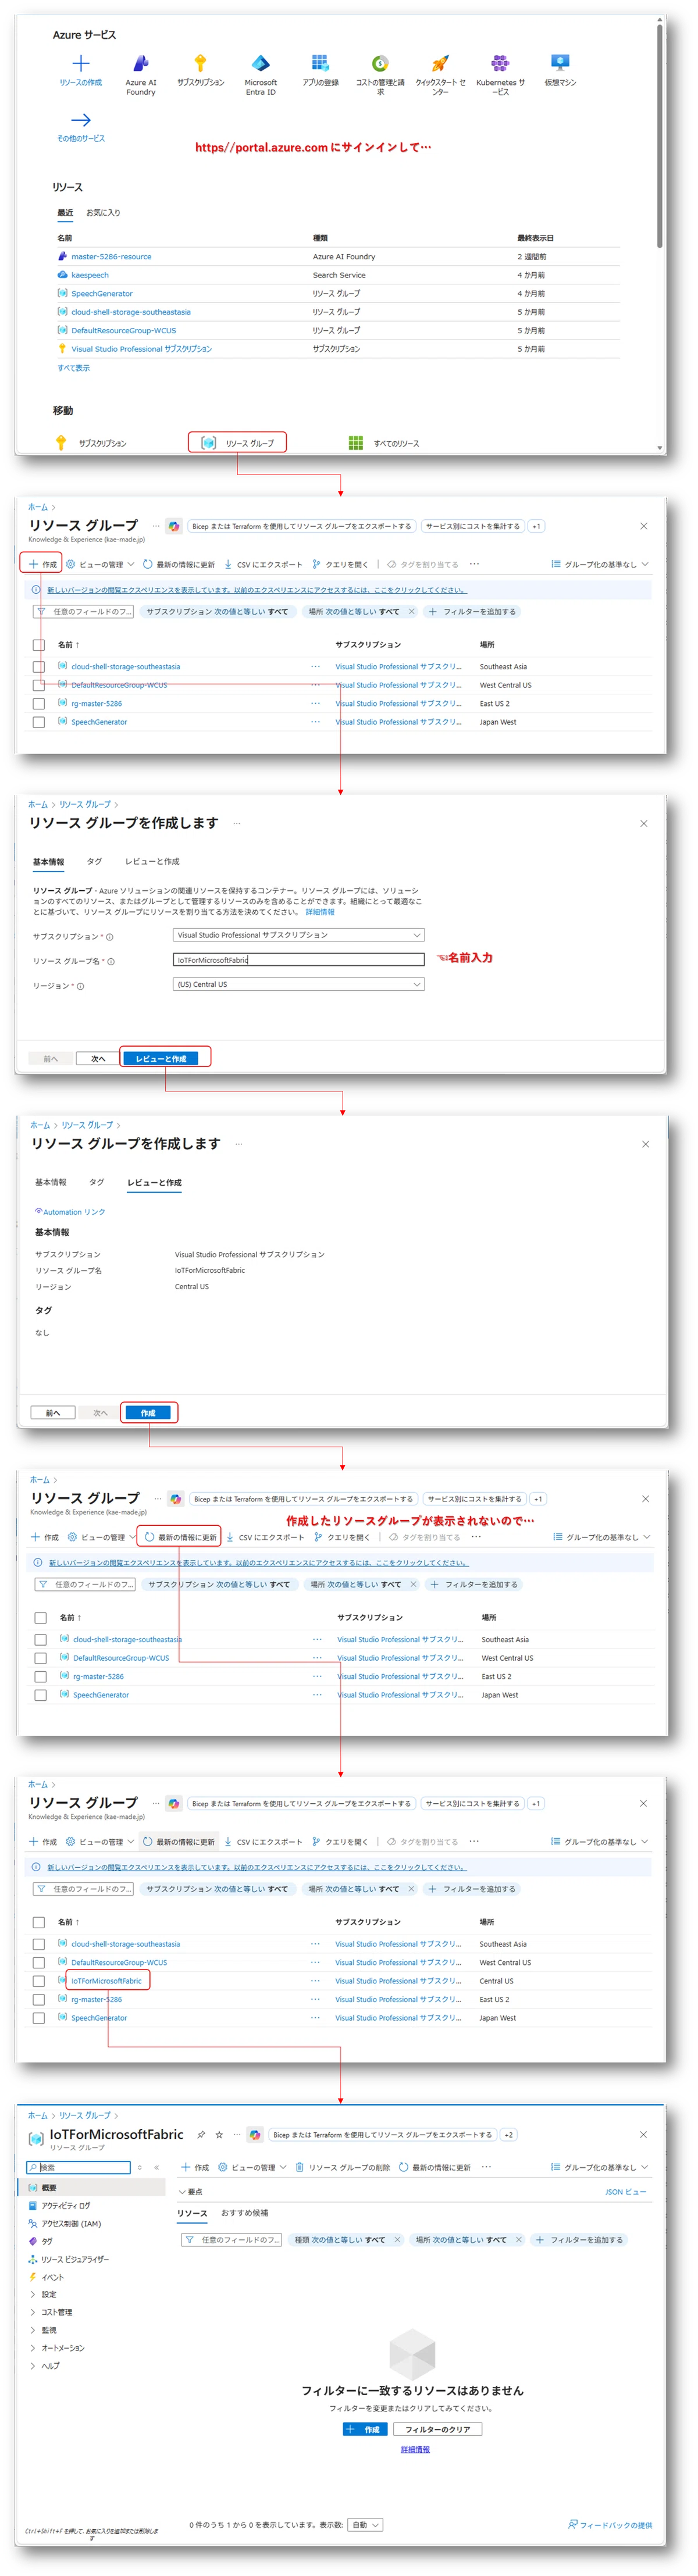Click その他のサービス arrow icon
Image resolution: width=698 pixels, height=2576 pixels.
coord(80,119)
